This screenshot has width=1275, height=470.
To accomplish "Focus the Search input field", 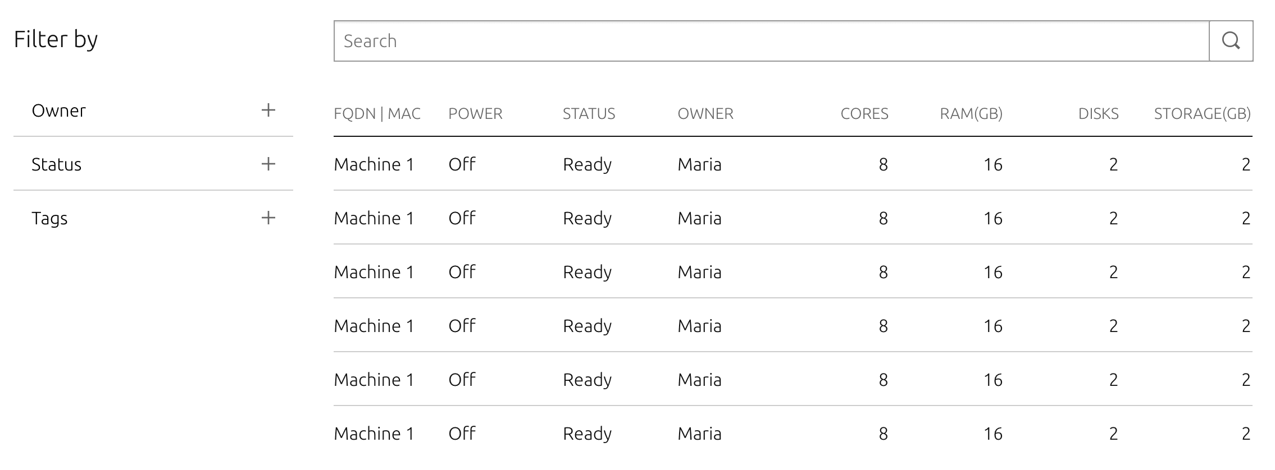I will point(771,41).
